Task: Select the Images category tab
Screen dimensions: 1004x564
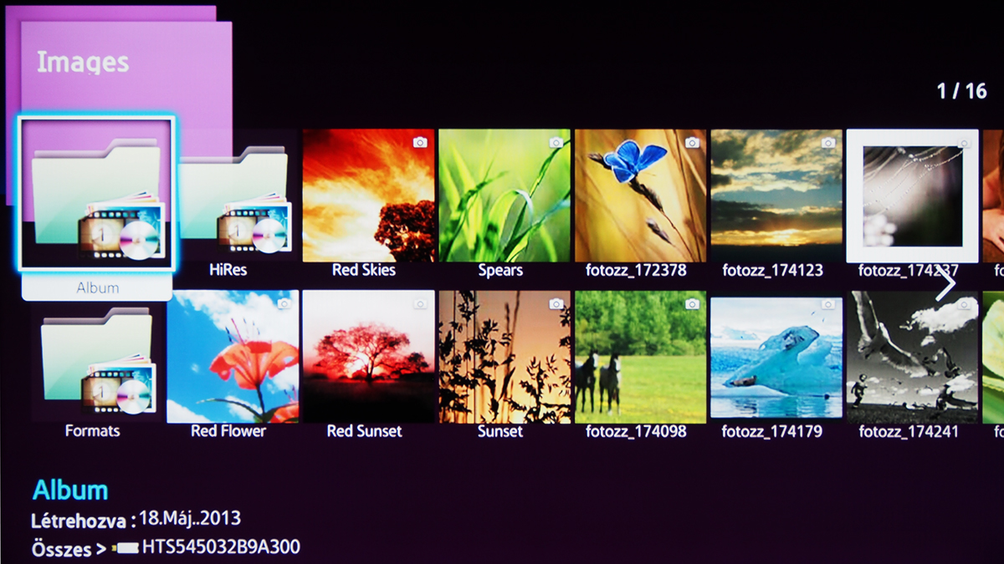Action: (84, 63)
